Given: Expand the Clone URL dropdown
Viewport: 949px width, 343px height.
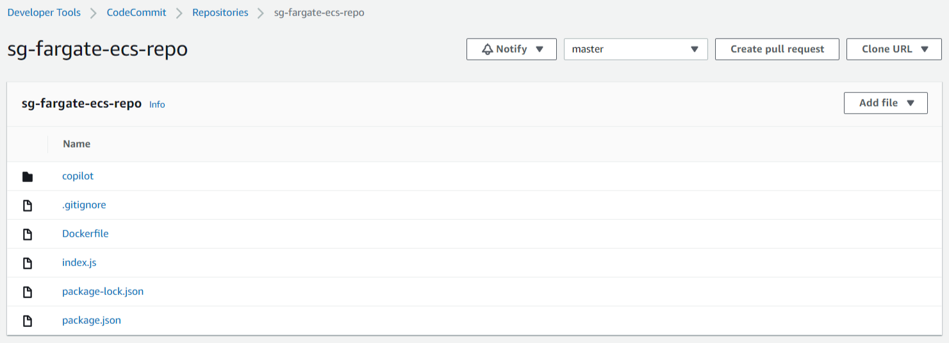Looking at the screenshot, I should point(894,49).
